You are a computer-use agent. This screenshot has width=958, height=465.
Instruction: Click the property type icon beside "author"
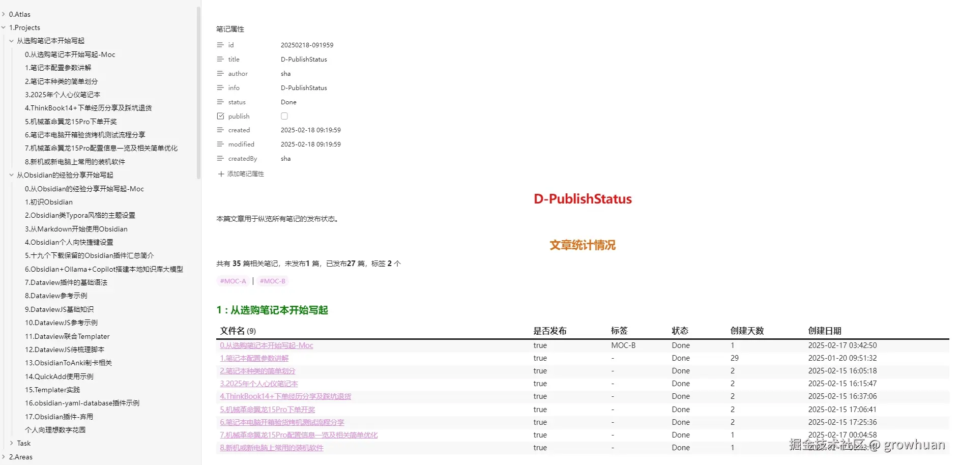click(x=220, y=73)
